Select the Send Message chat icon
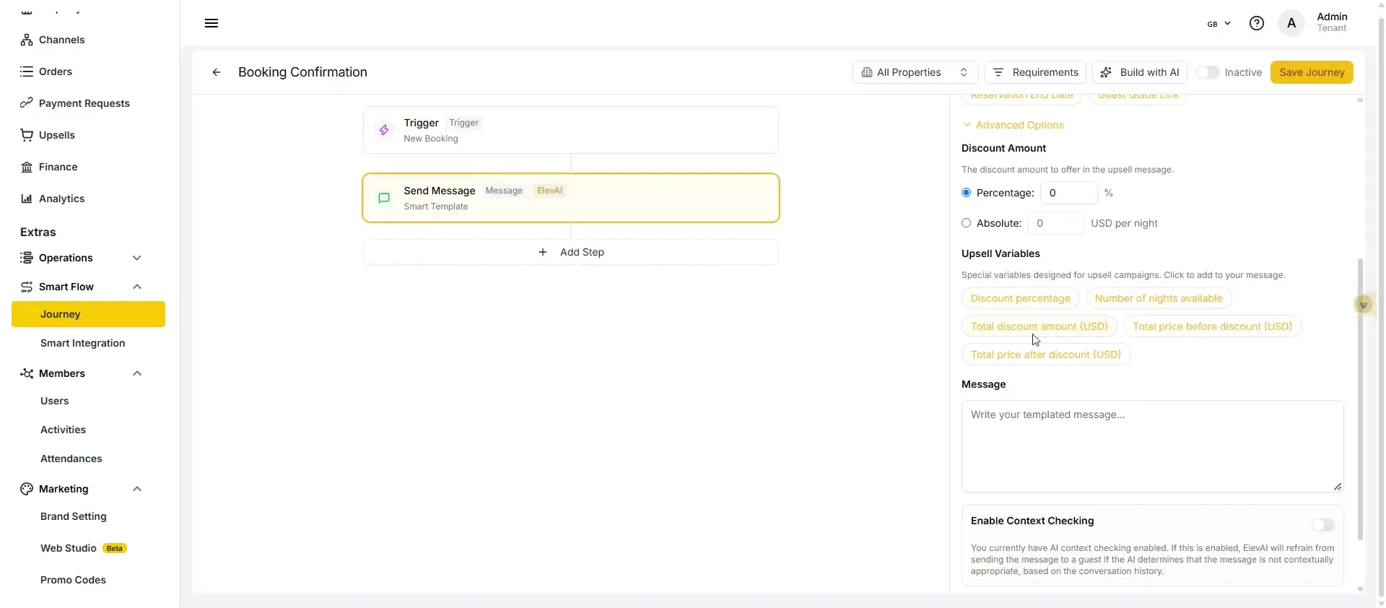 click(x=384, y=198)
